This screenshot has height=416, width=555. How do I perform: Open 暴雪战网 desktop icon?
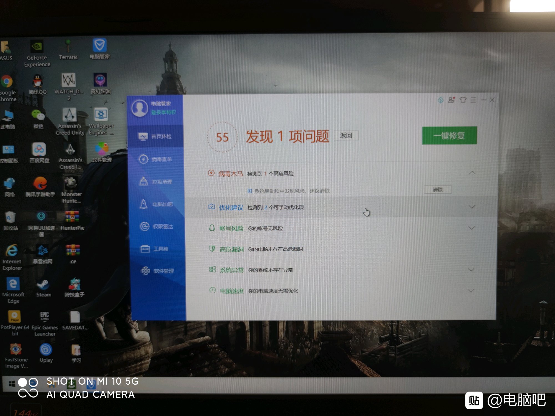pyautogui.click(x=42, y=254)
